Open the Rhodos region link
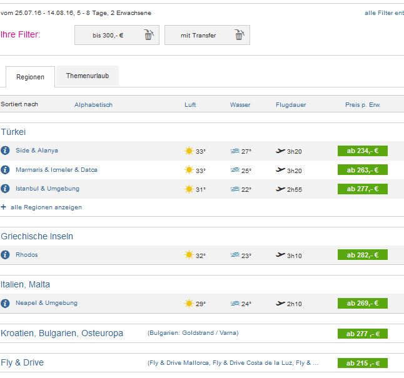Image resolution: width=404 pixels, height=378 pixels. pos(26,255)
